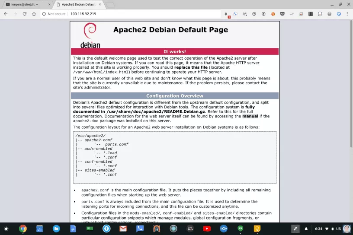Click the bell extension icon with red badge
353x235 pixels.
coord(226,14)
